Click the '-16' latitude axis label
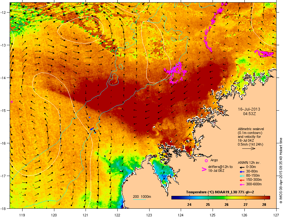Screen dimensions: 283x218 point(3,143)
